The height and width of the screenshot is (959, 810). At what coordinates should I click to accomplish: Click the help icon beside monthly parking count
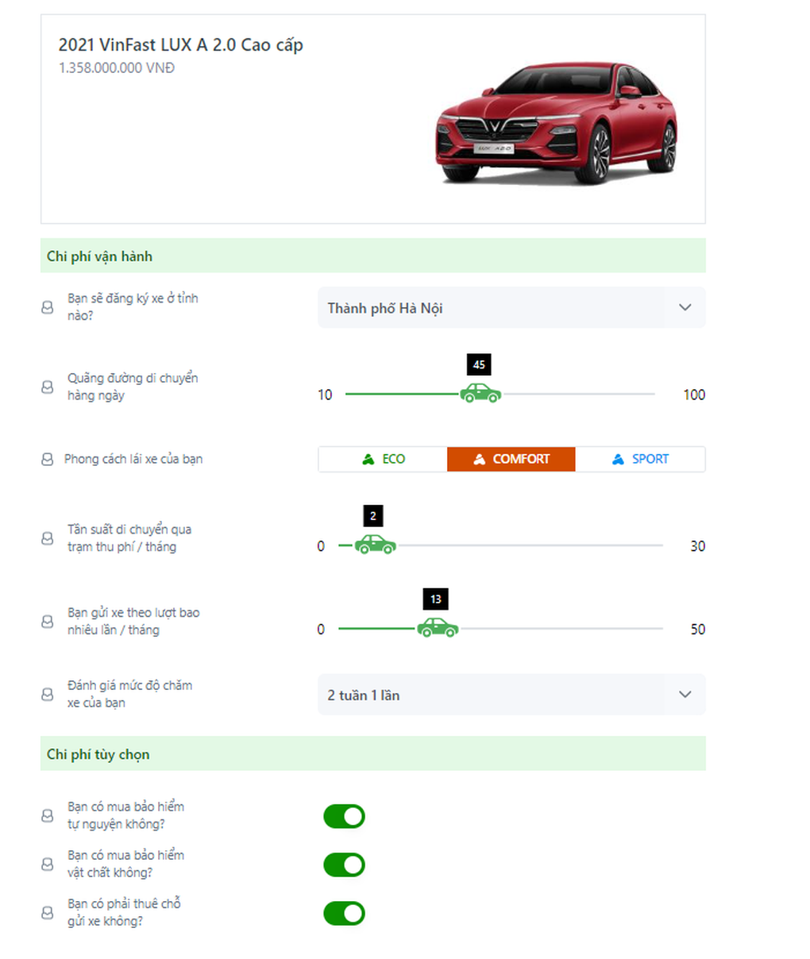(x=48, y=622)
